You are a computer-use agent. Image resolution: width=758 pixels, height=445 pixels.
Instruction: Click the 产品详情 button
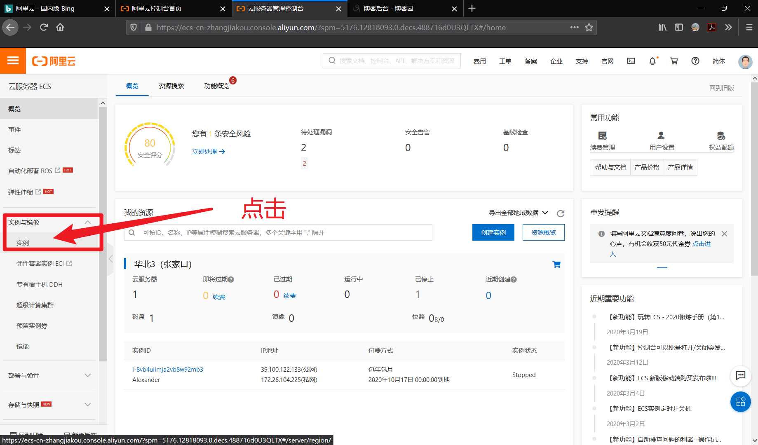click(x=681, y=167)
